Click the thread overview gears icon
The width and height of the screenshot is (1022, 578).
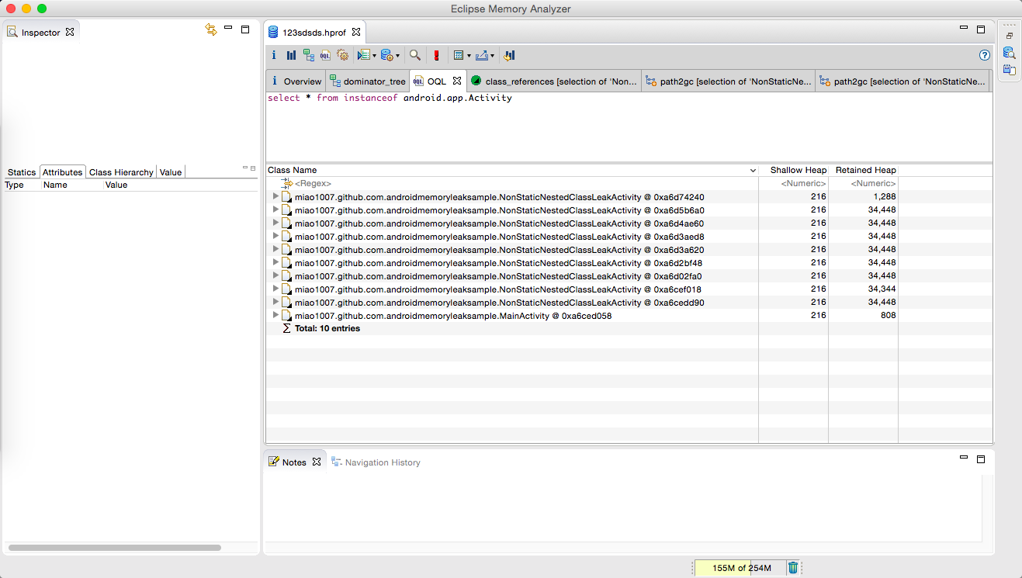(342, 55)
